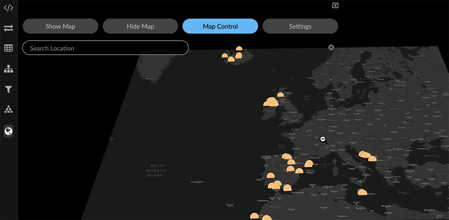
Task: Click the marker cluster on the Adriatic coast
Action: click(x=366, y=156)
